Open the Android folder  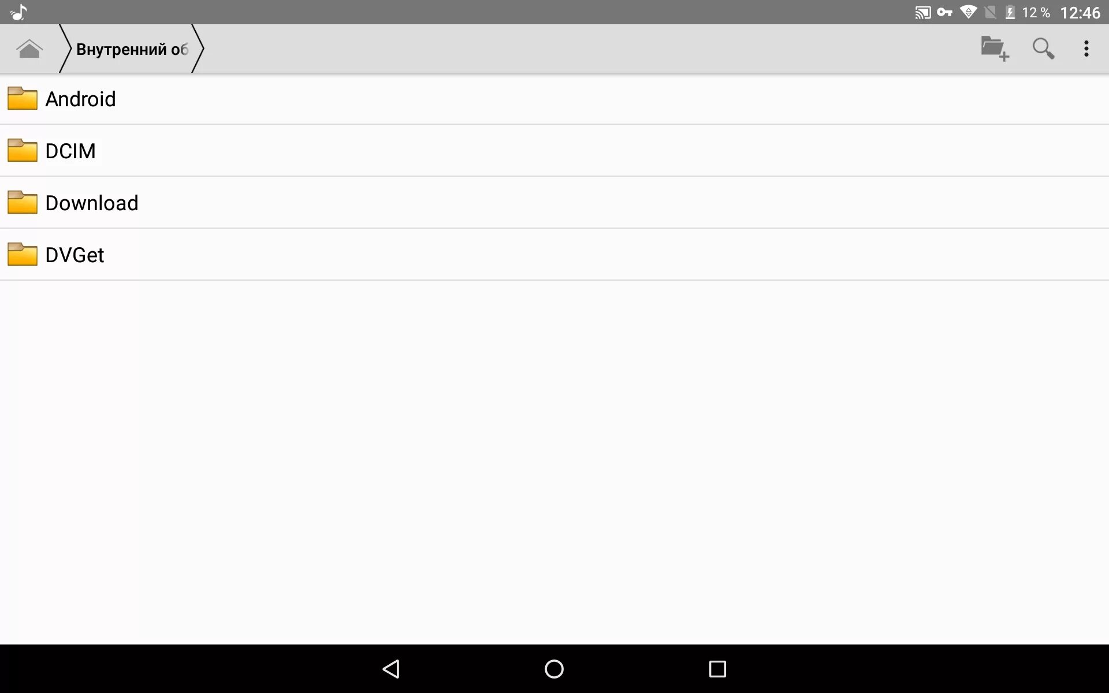[80, 98]
